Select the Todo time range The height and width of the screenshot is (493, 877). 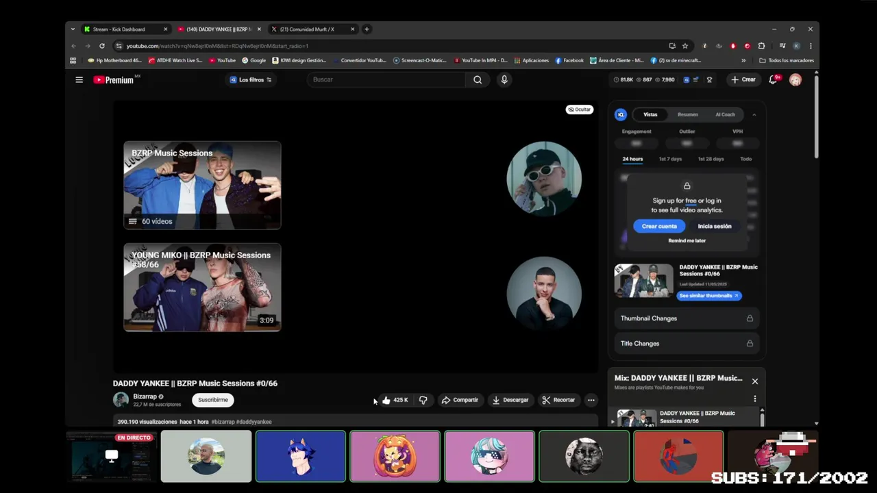746,159
